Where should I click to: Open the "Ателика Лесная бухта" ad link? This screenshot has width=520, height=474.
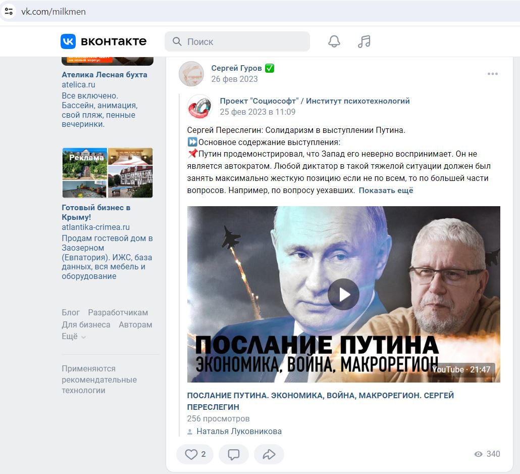pyautogui.click(x=105, y=75)
